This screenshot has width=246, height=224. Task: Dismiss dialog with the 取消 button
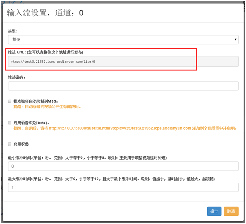(x=231, y=211)
